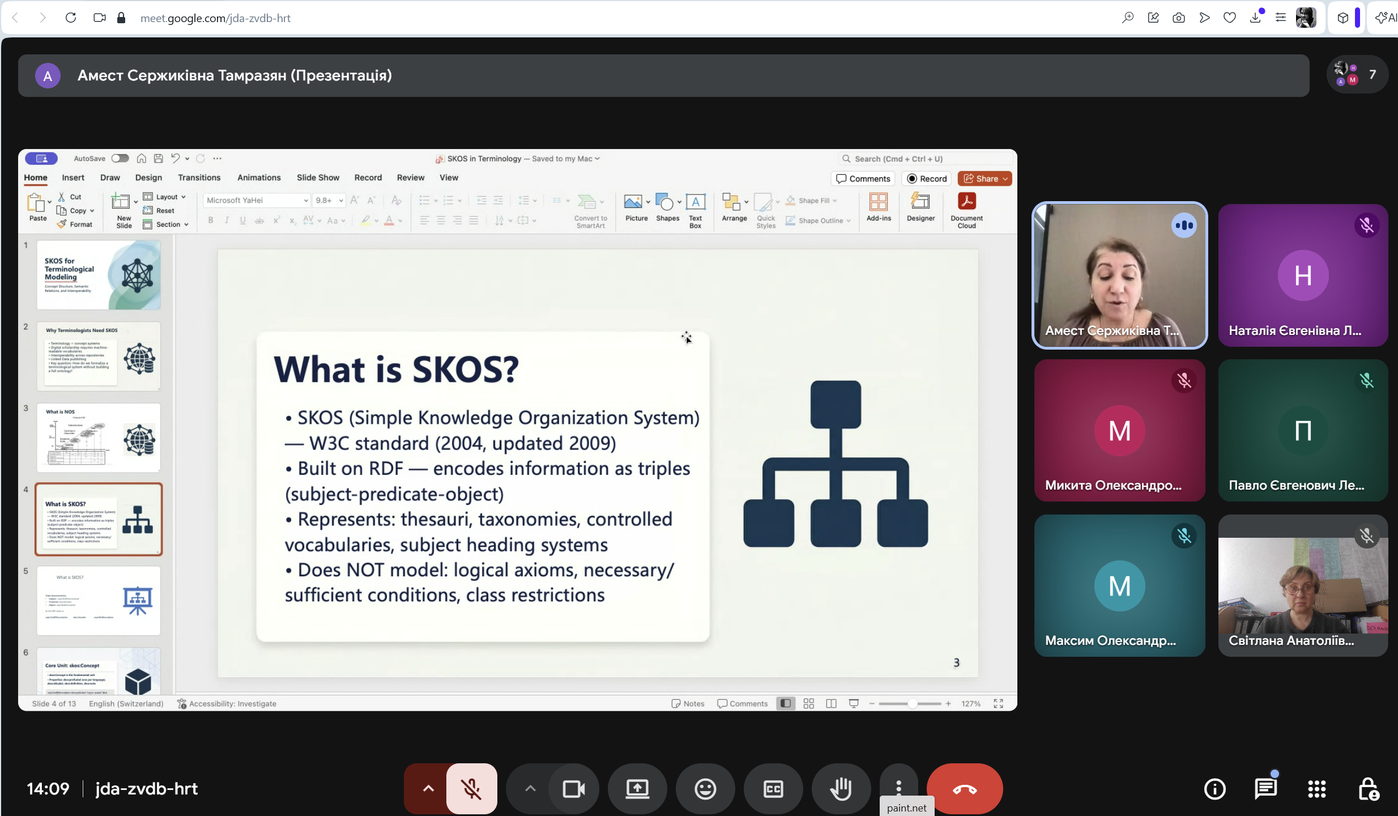Click the PowerPoint Share button

pos(984,178)
